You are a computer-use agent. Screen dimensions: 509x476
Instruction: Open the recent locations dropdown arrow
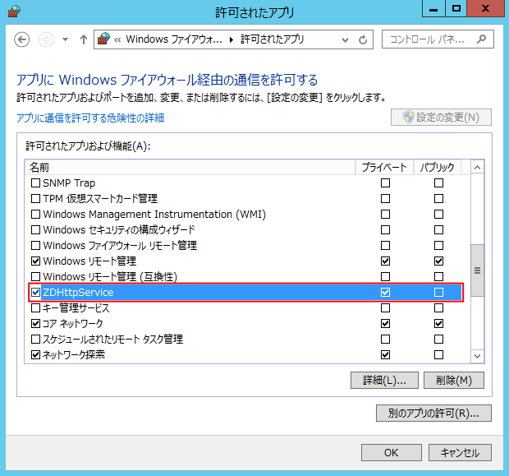pyautogui.click(x=65, y=39)
